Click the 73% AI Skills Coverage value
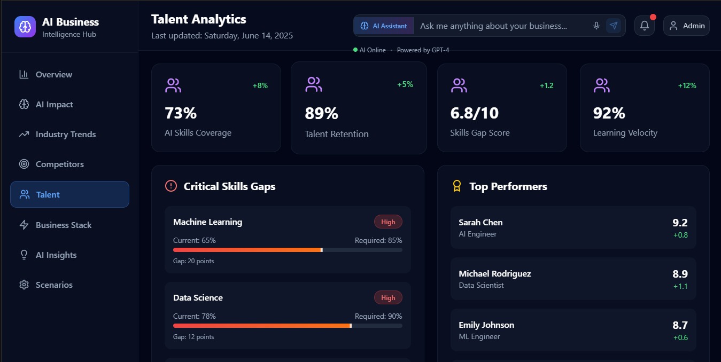The width and height of the screenshot is (721, 362). (x=181, y=113)
